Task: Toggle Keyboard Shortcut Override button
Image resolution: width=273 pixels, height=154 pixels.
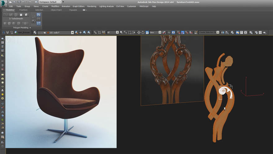Action: (173, 32)
